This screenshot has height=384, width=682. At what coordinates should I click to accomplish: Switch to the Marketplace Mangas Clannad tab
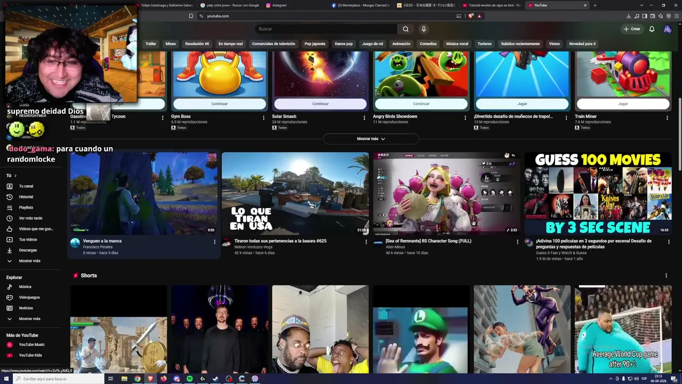click(360, 5)
